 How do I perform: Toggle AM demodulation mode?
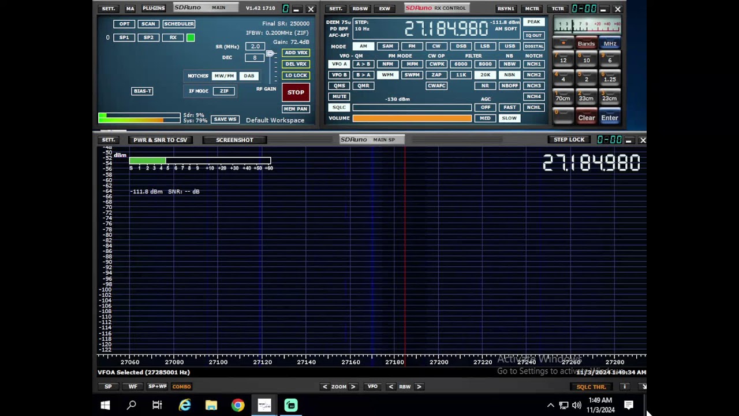[363, 46]
